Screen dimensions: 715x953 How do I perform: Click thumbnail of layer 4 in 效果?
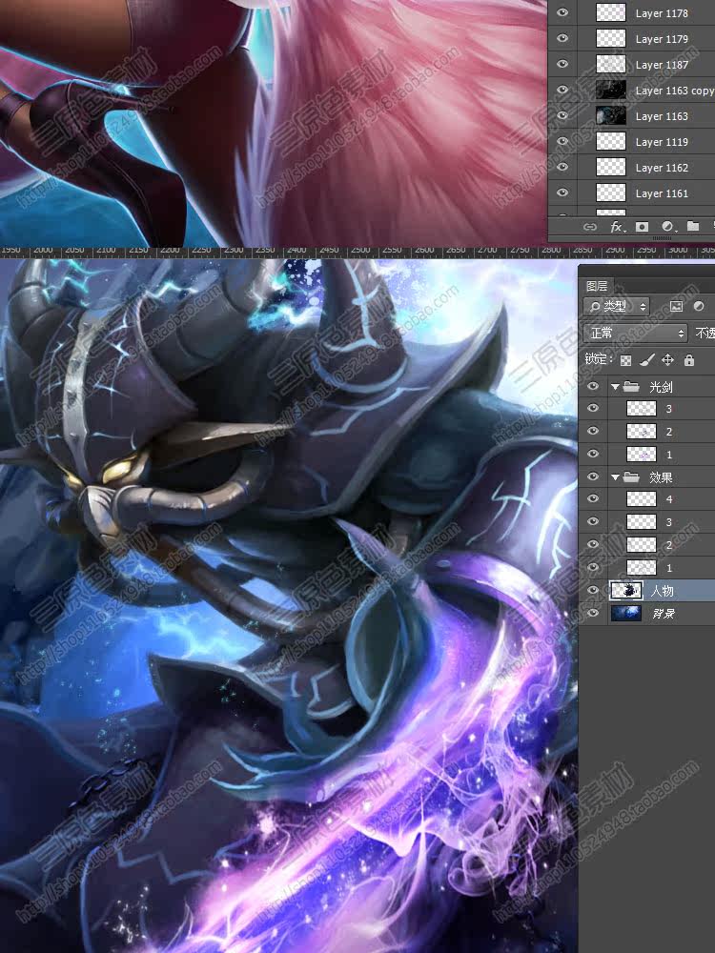click(x=642, y=499)
